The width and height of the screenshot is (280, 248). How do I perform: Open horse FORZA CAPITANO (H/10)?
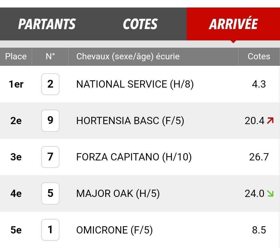[134, 157]
